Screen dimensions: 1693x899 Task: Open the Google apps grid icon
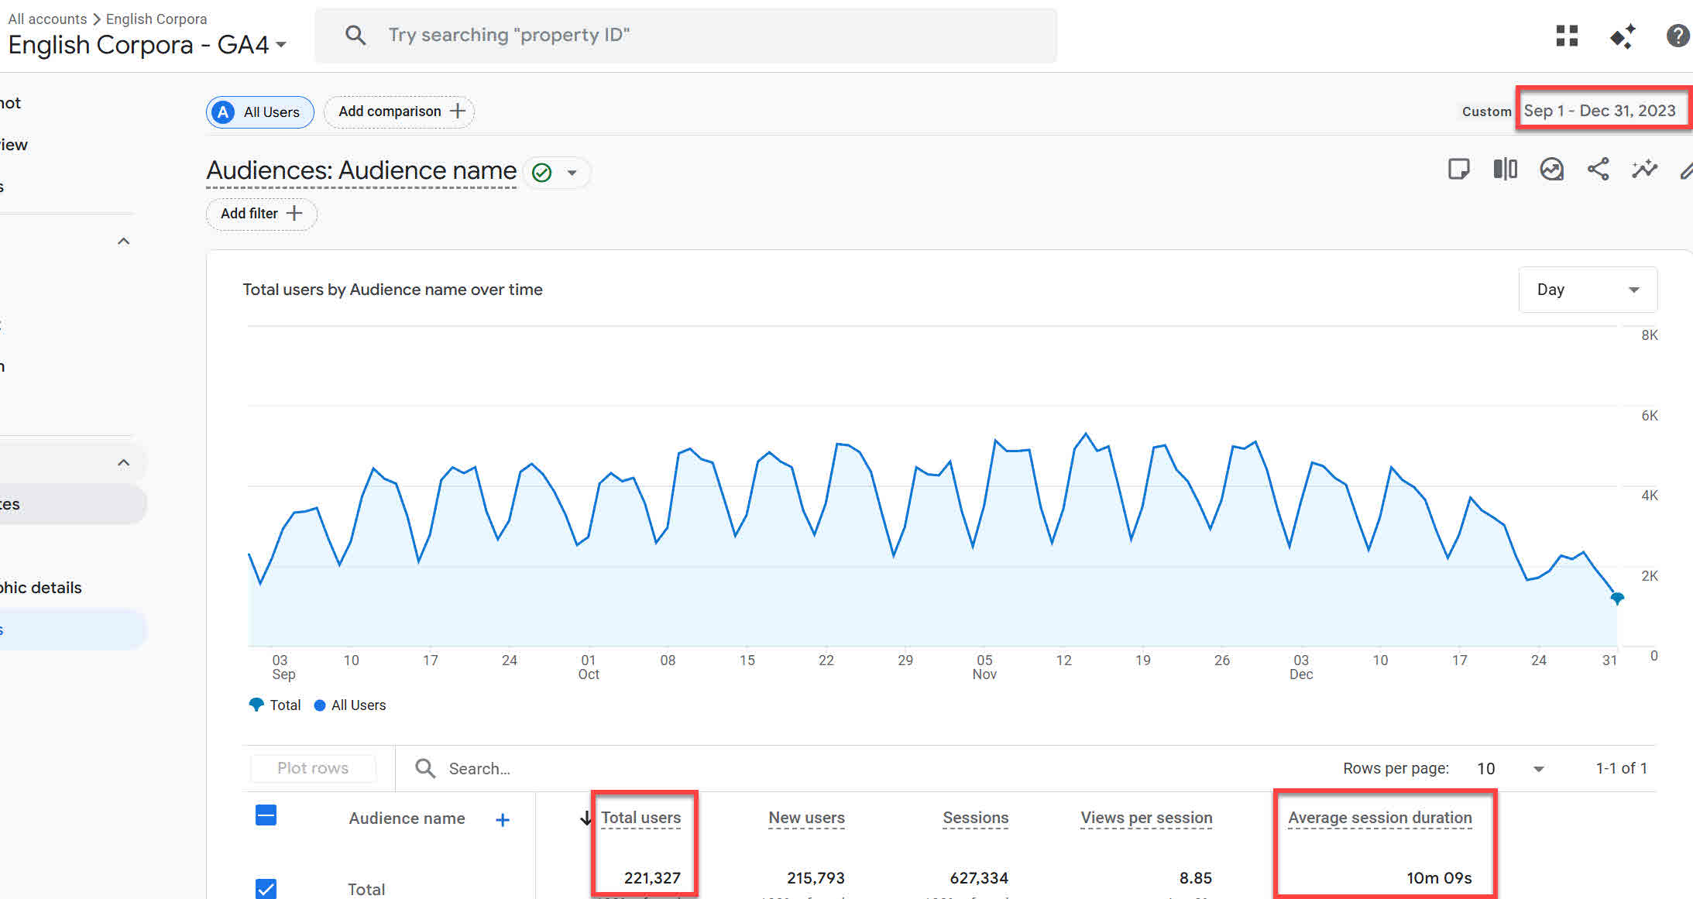[1566, 36]
